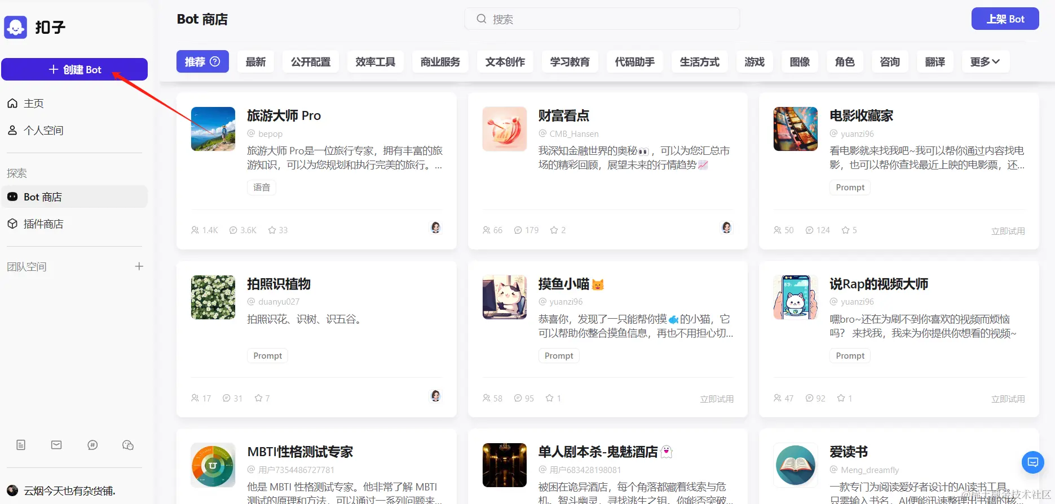
Task: Select Bot 商店 in the sidebar
Action: (x=74, y=197)
